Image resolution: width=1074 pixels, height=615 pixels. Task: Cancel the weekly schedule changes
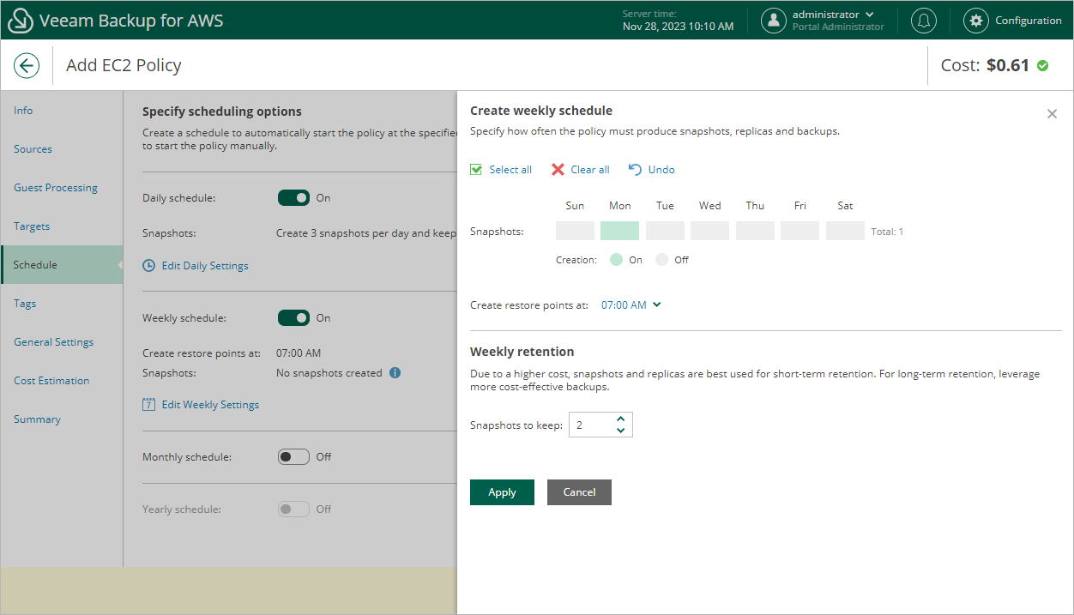point(579,492)
